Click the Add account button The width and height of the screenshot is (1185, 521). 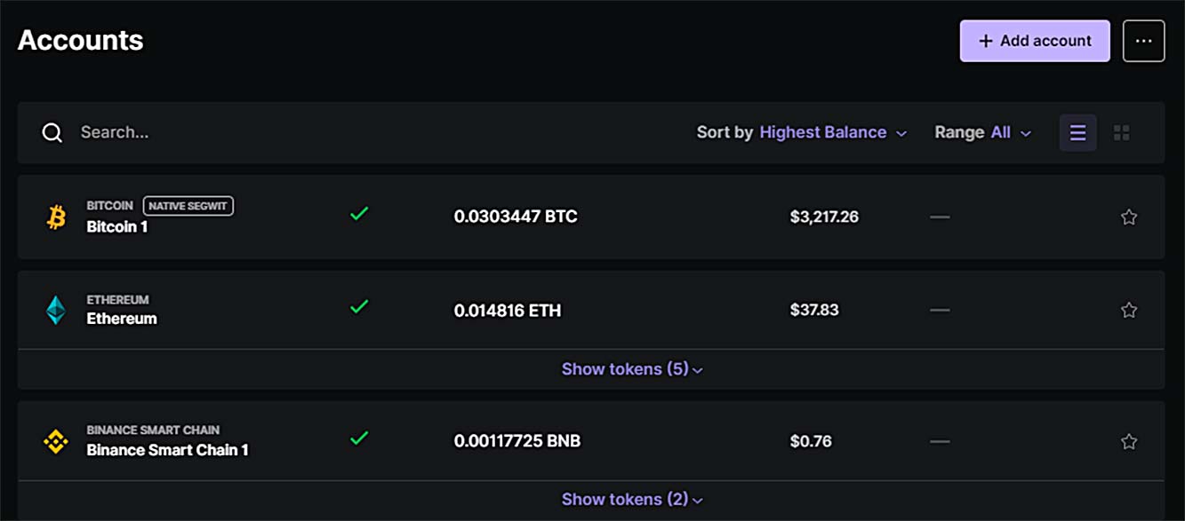click(x=1034, y=40)
